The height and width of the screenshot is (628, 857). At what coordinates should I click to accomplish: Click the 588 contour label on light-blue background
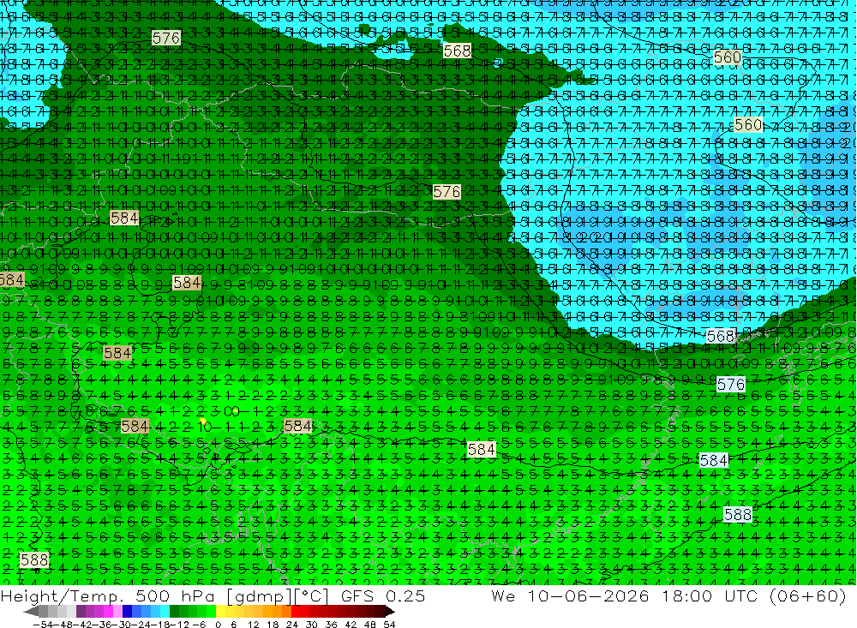click(x=737, y=514)
